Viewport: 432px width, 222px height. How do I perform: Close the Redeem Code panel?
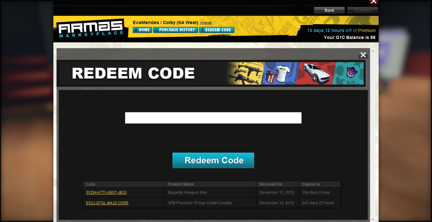click(363, 55)
